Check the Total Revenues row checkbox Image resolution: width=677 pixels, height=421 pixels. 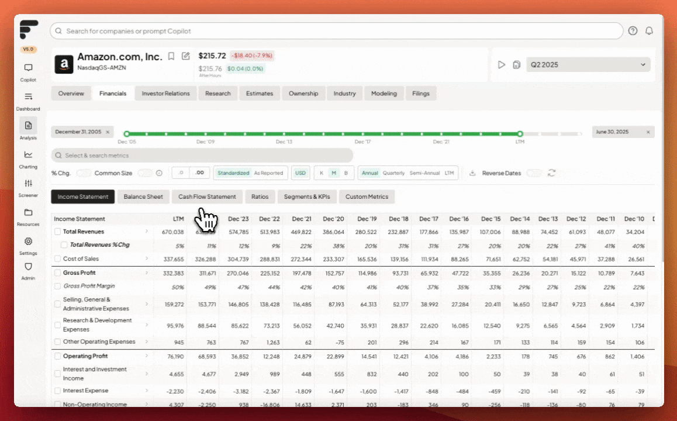pos(57,232)
